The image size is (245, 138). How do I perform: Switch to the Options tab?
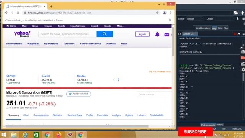129,115
